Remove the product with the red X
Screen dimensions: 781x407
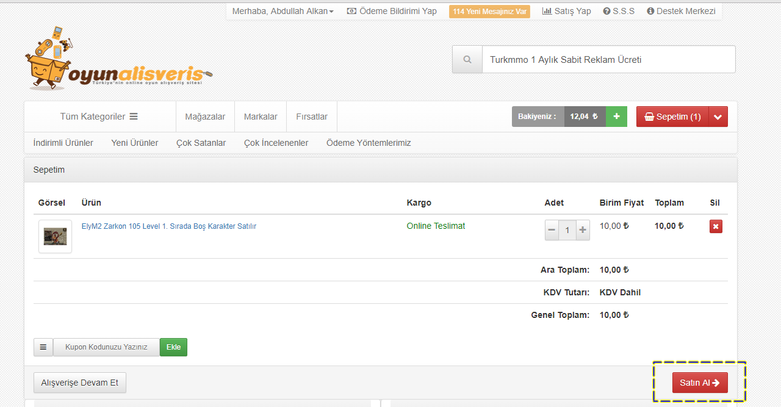coord(716,226)
